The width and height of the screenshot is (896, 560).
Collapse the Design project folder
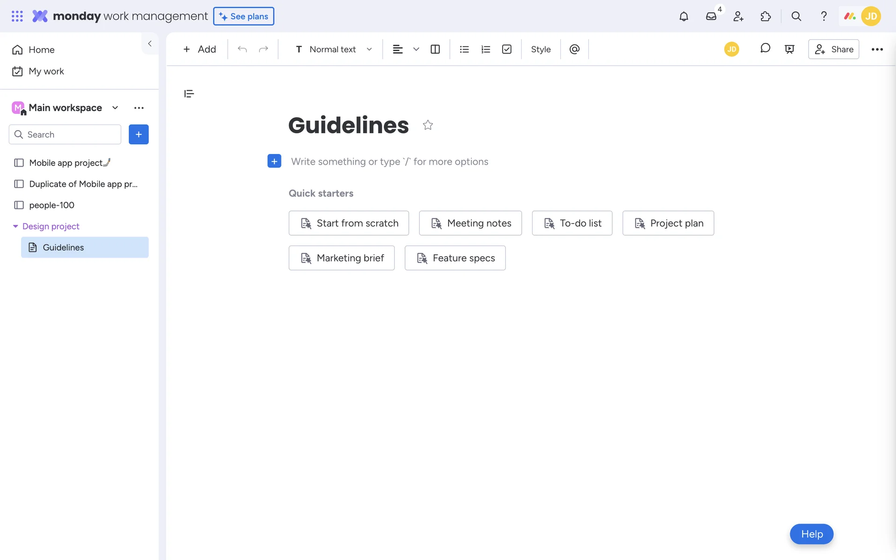point(15,226)
